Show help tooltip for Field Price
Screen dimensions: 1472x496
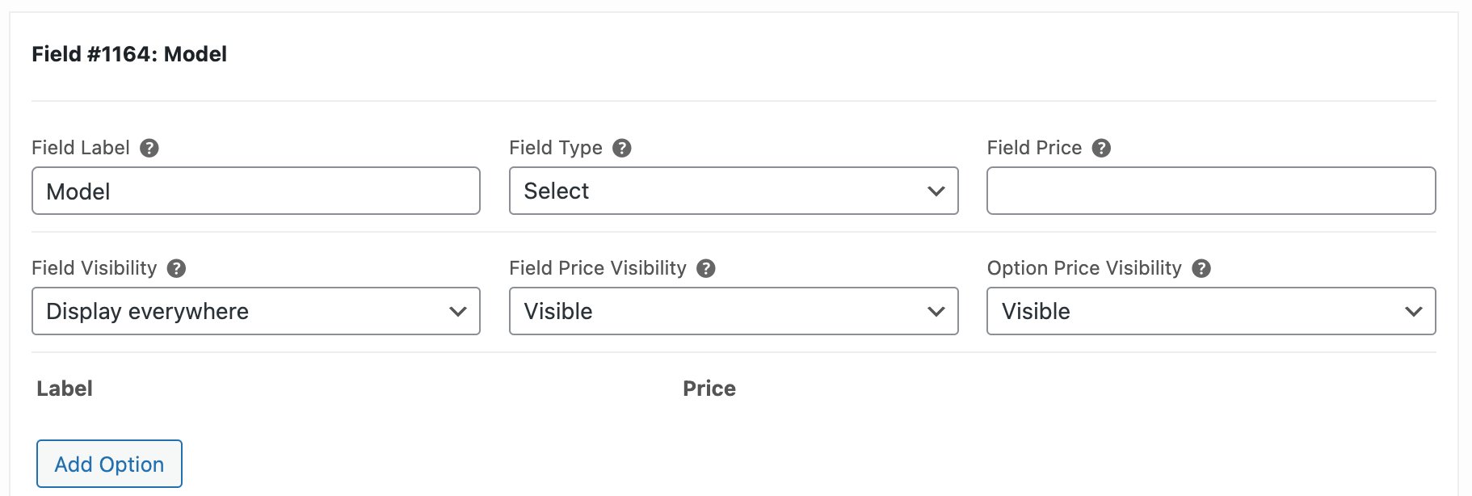1101,148
